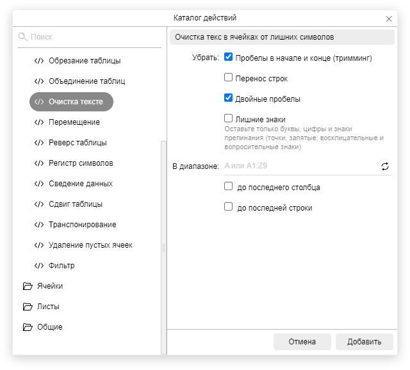Enable the Перенос строк checkbox

point(229,78)
